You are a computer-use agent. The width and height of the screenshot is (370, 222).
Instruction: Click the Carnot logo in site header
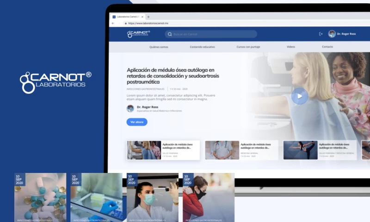pos(138,34)
